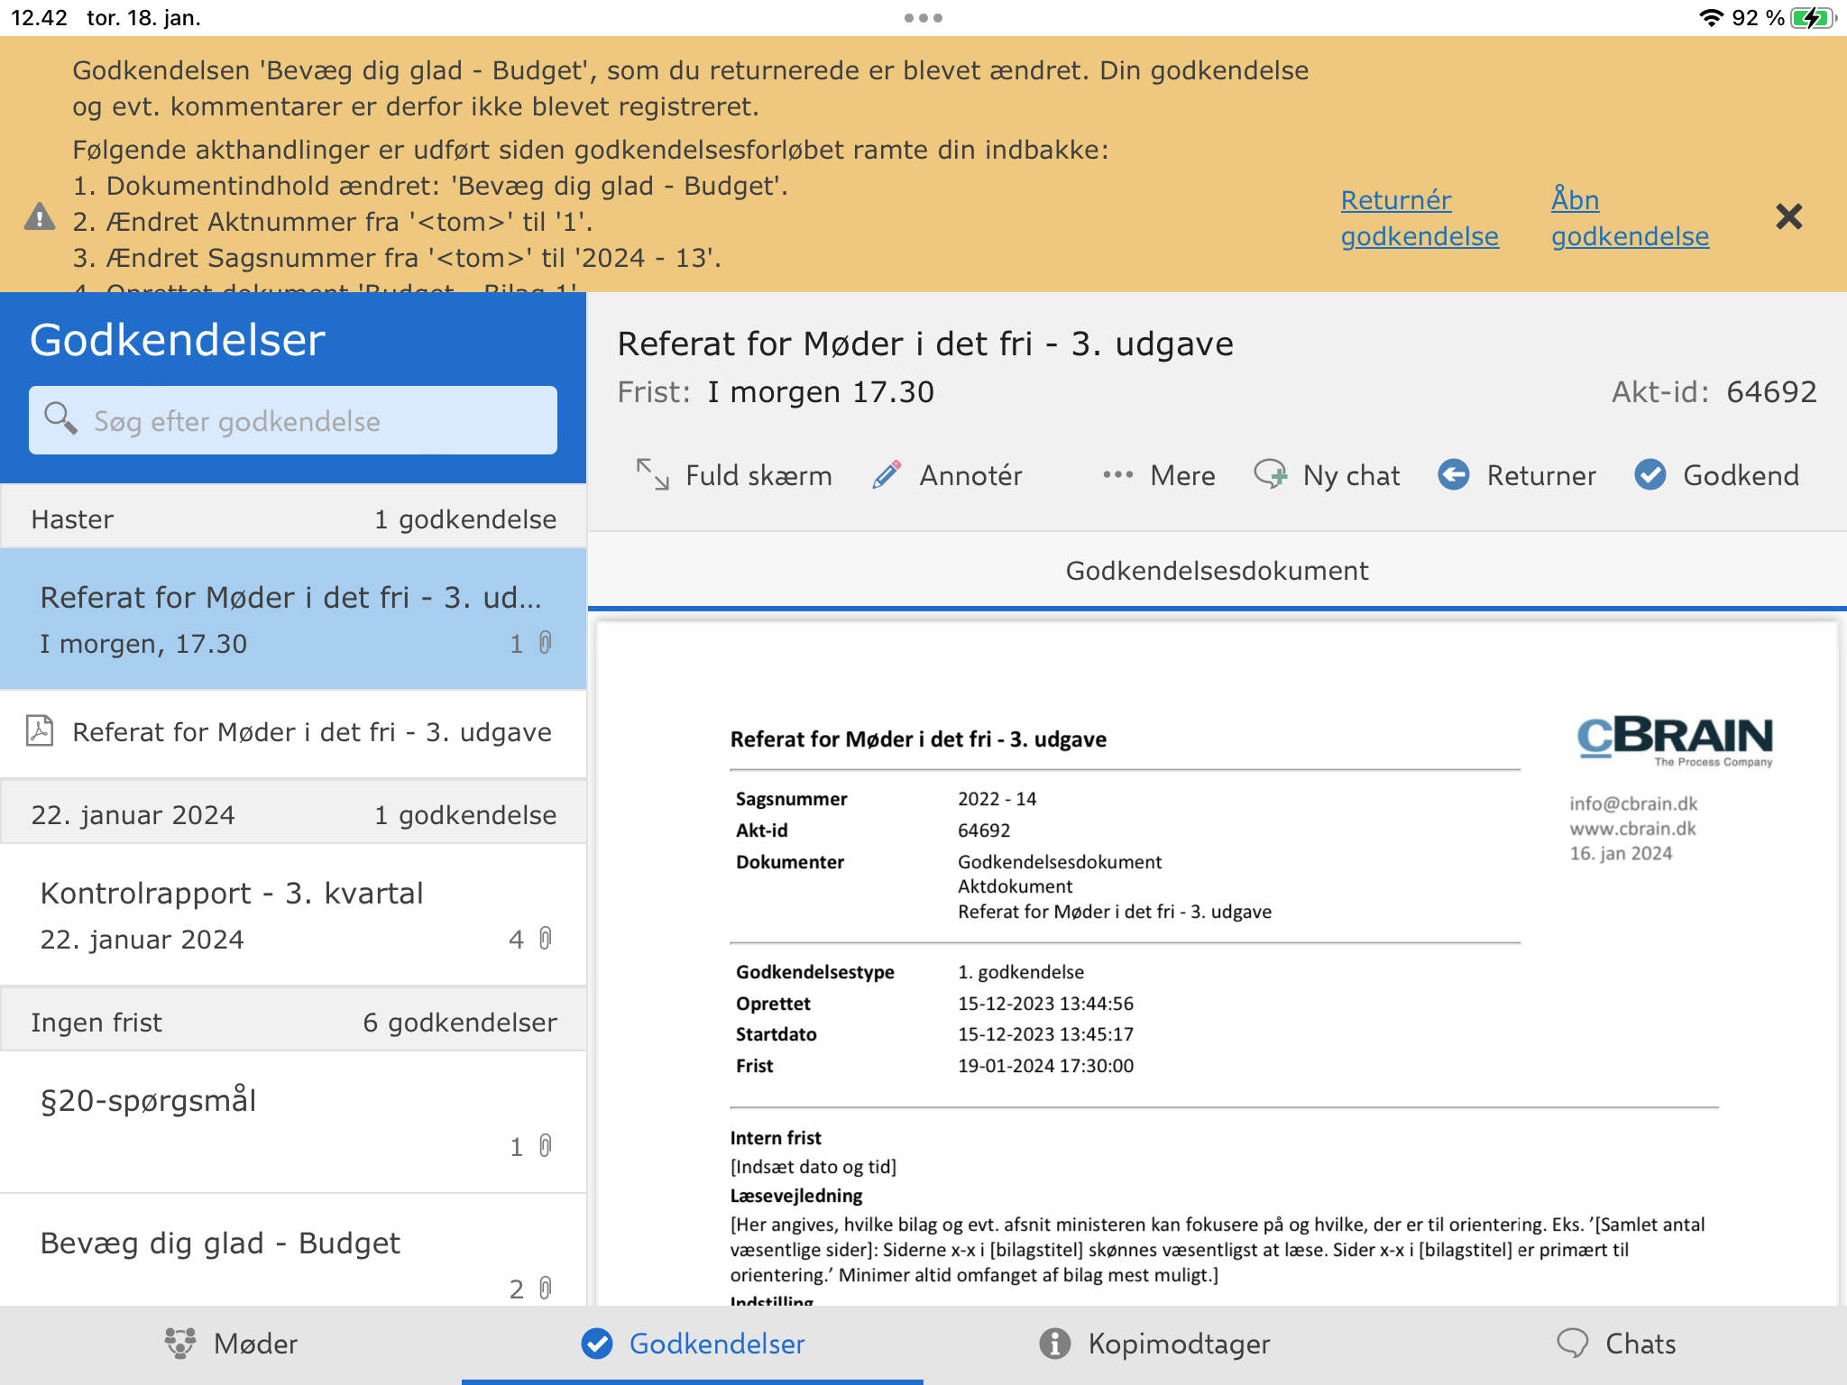
Task: Open Fuld skærm view
Action: [x=758, y=475]
